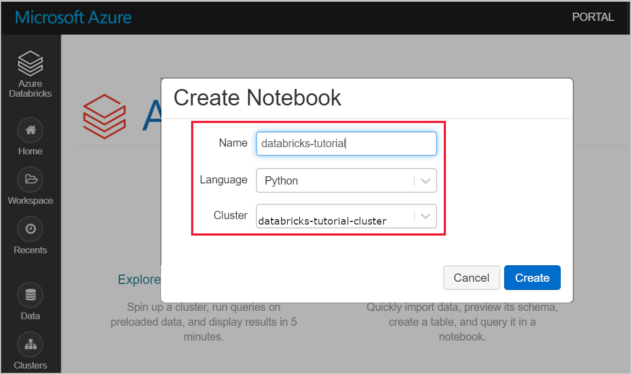Open the Workspace folder icon

30,179
